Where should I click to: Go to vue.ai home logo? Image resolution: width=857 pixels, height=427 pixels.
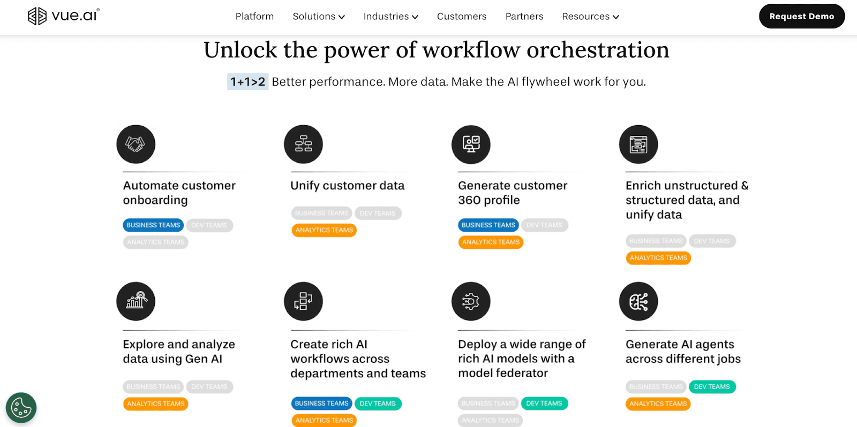point(63,16)
